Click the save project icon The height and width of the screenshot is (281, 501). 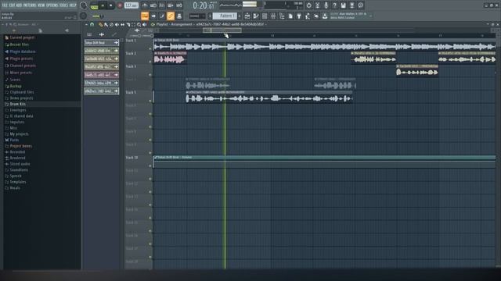(343, 5)
